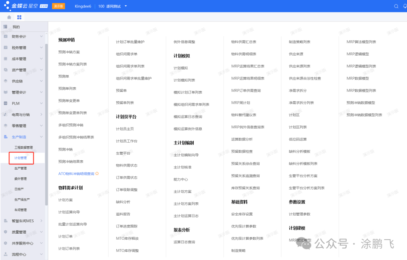Image resolution: width=407 pixels, height=260 pixels.
Task: Expand the 智慧车间MES arrow
Action: [41, 221]
